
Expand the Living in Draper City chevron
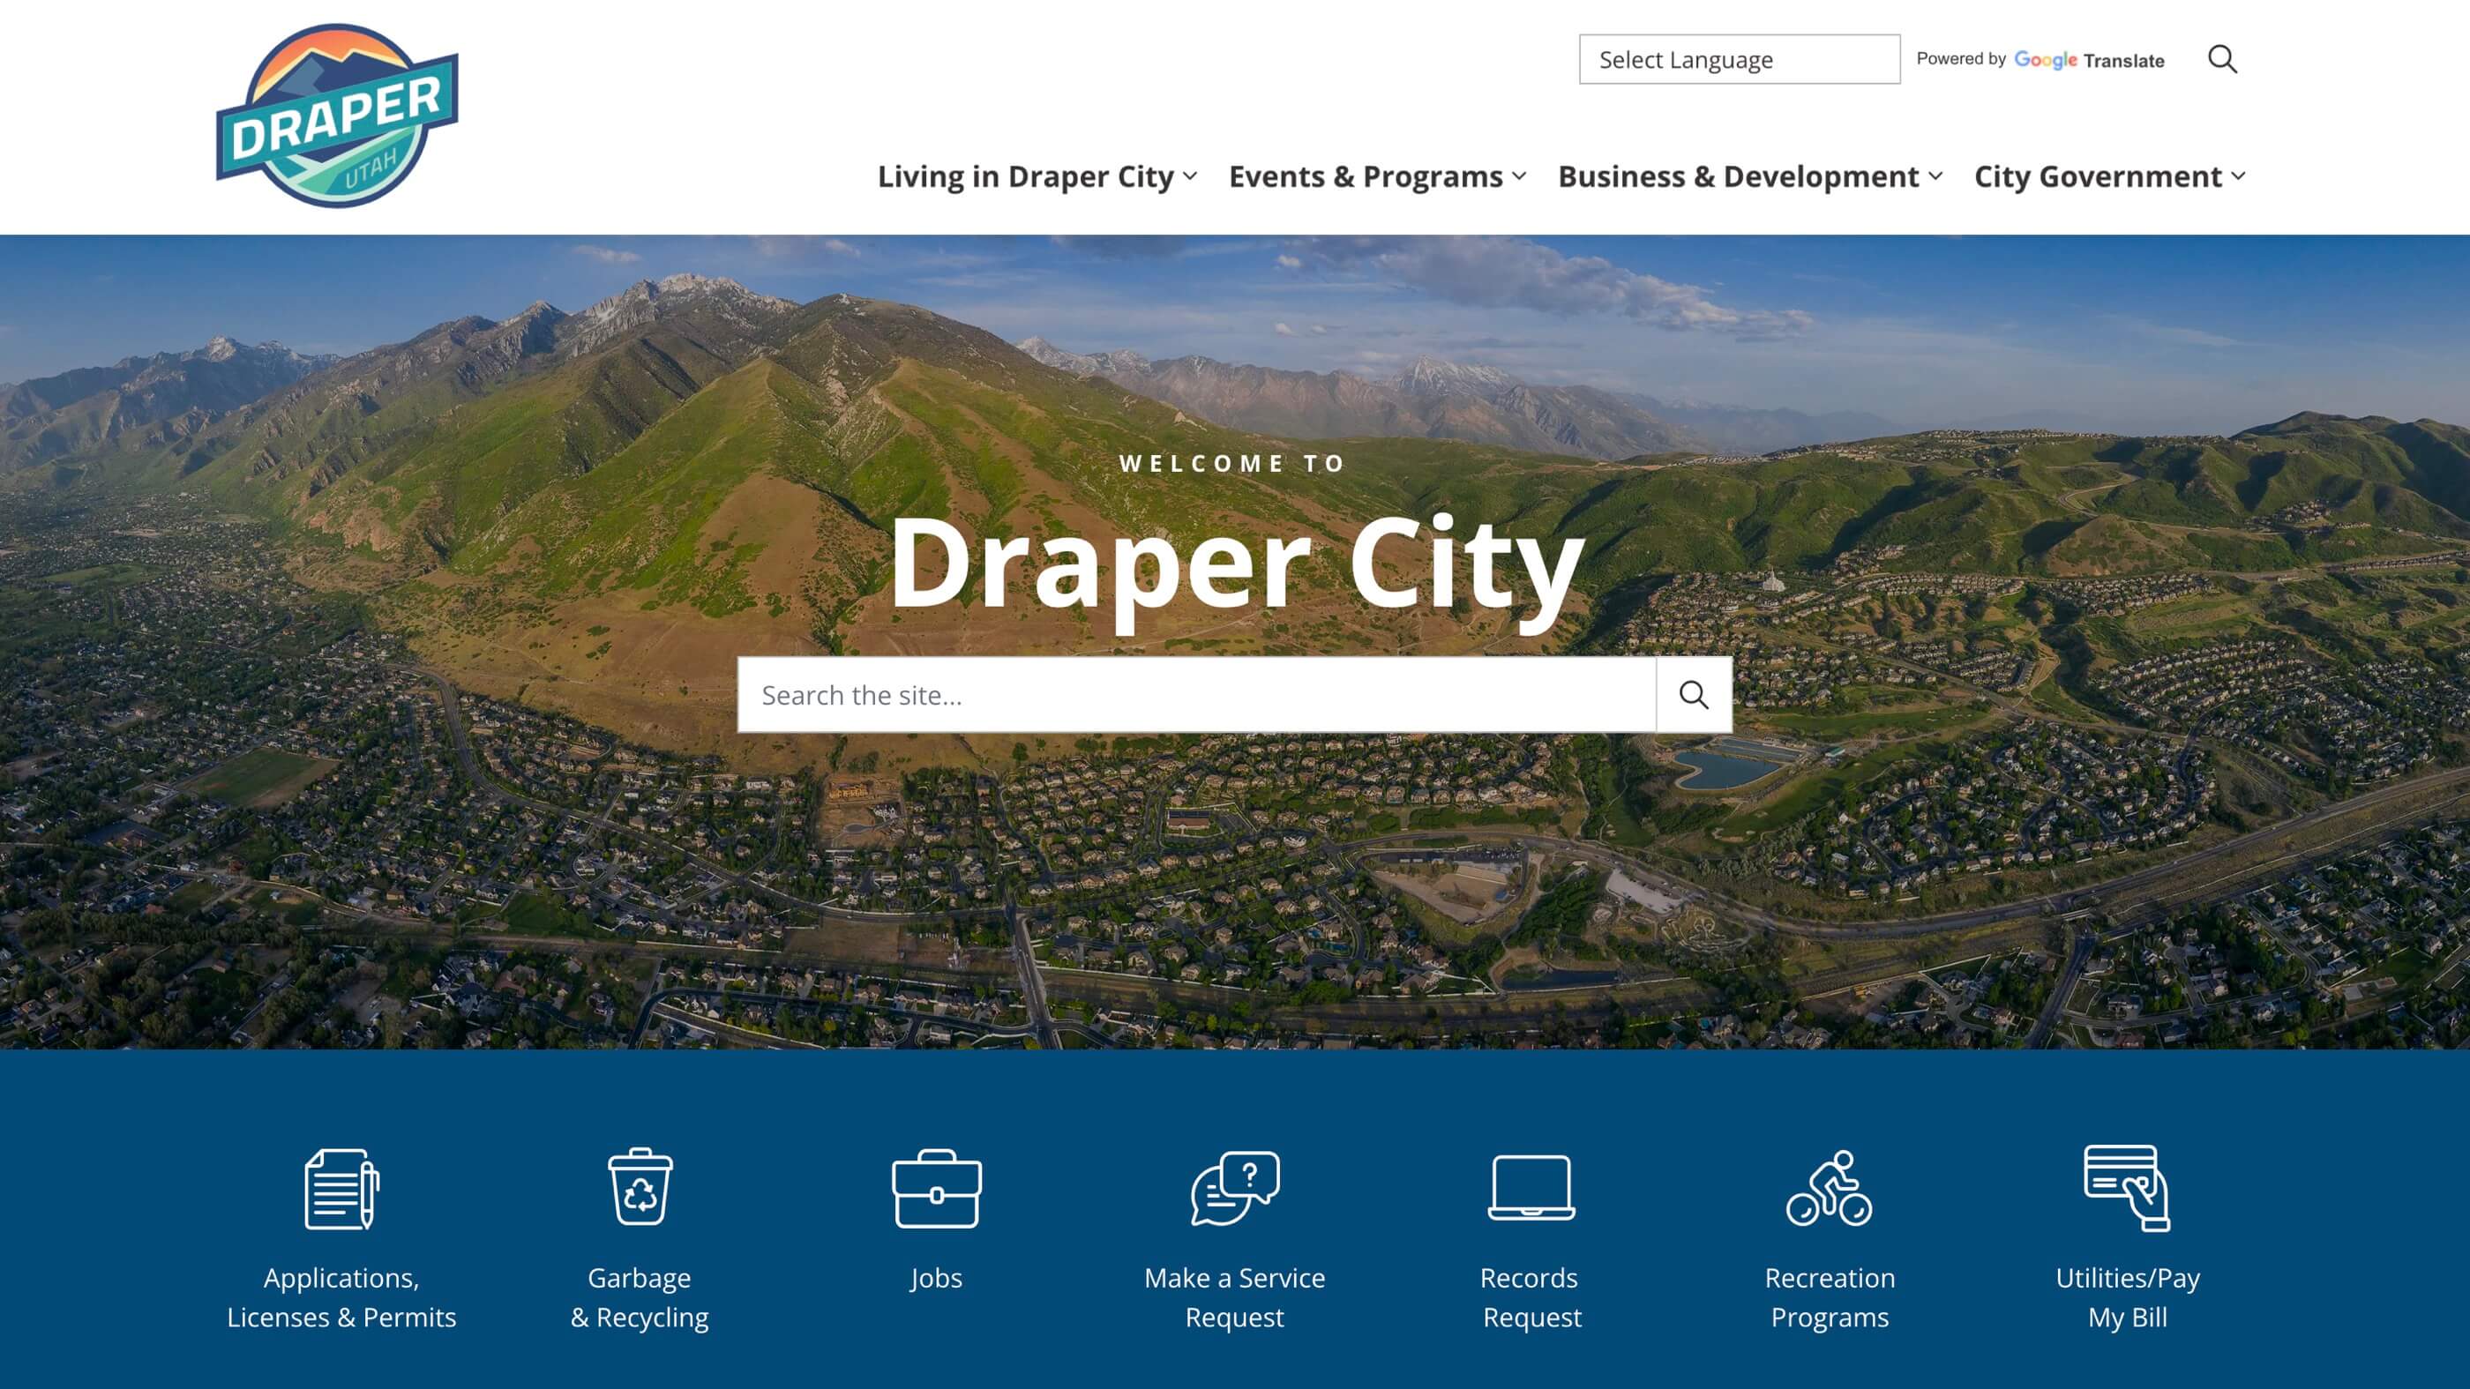click(1190, 176)
